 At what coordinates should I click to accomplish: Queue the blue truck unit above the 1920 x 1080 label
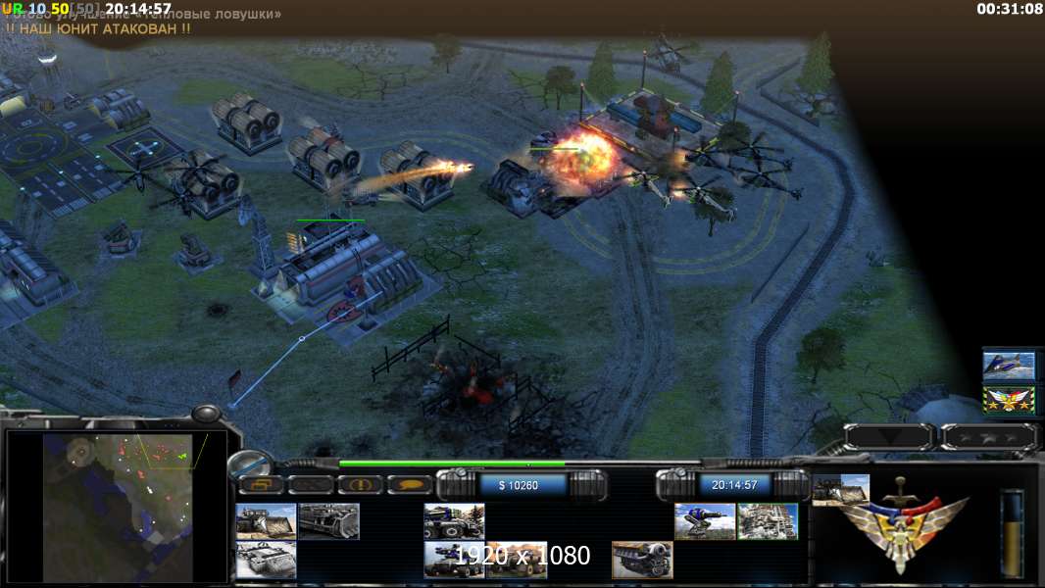(454, 520)
